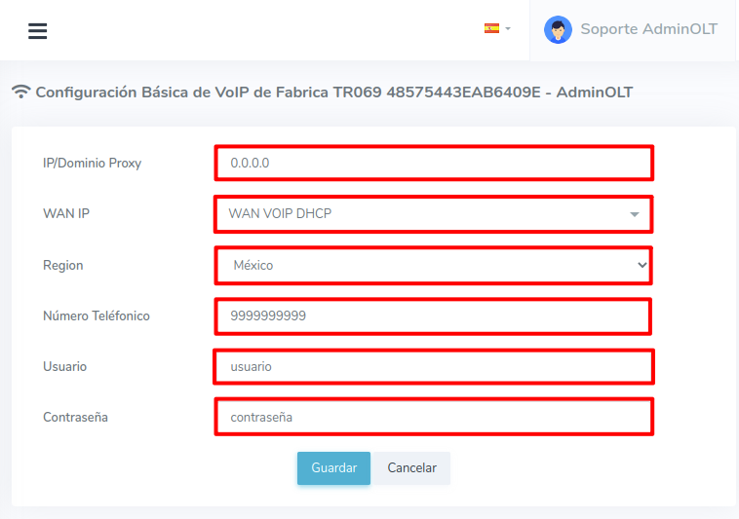Image resolution: width=739 pixels, height=519 pixels.
Task: Focus the IP/Dominio Proxy field
Action: tap(433, 163)
